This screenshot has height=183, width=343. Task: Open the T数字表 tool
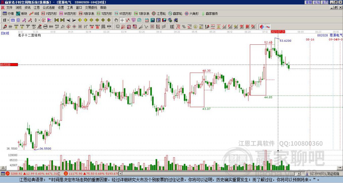coord(142,13)
